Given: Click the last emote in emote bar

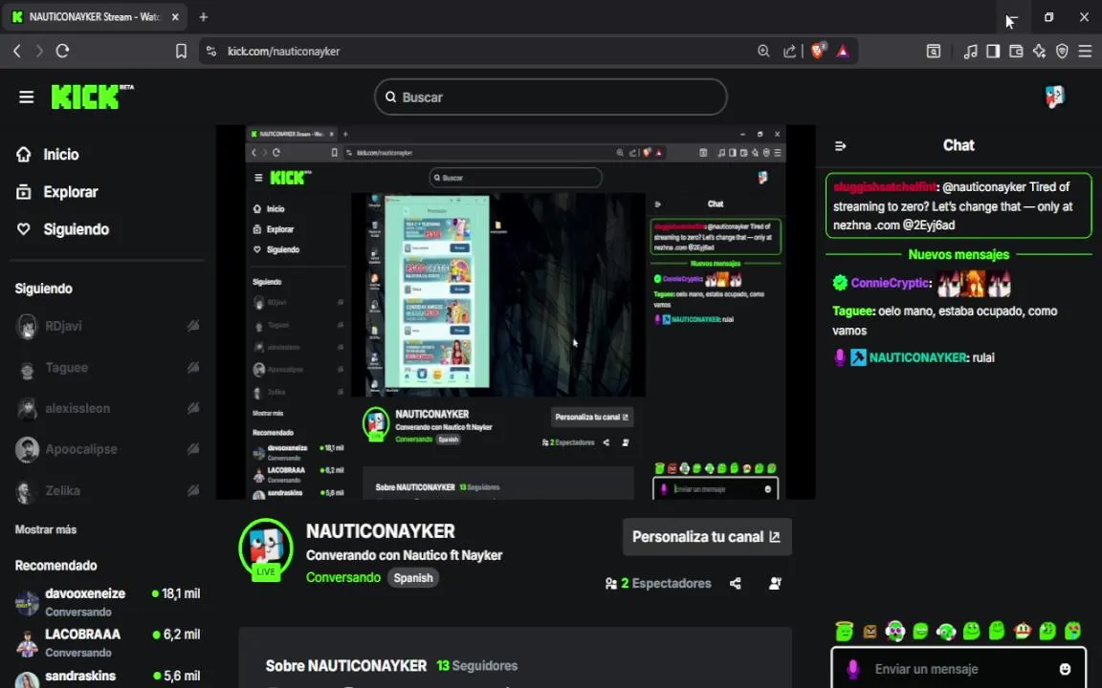Looking at the screenshot, I should coord(1072,631).
